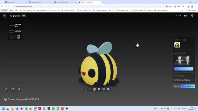Open the Windows Start menu
Image resolution: width=198 pixels, height=111 pixels.
[x=3, y=109]
